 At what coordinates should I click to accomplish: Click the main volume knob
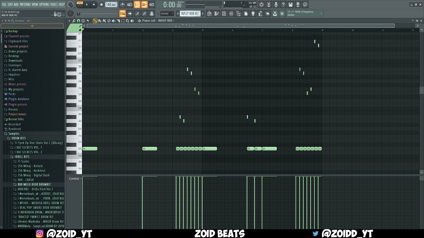pyautogui.click(x=71, y=4)
